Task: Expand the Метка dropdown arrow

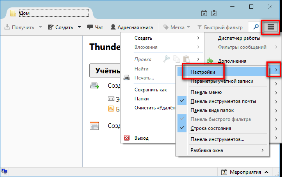Action: (188, 27)
